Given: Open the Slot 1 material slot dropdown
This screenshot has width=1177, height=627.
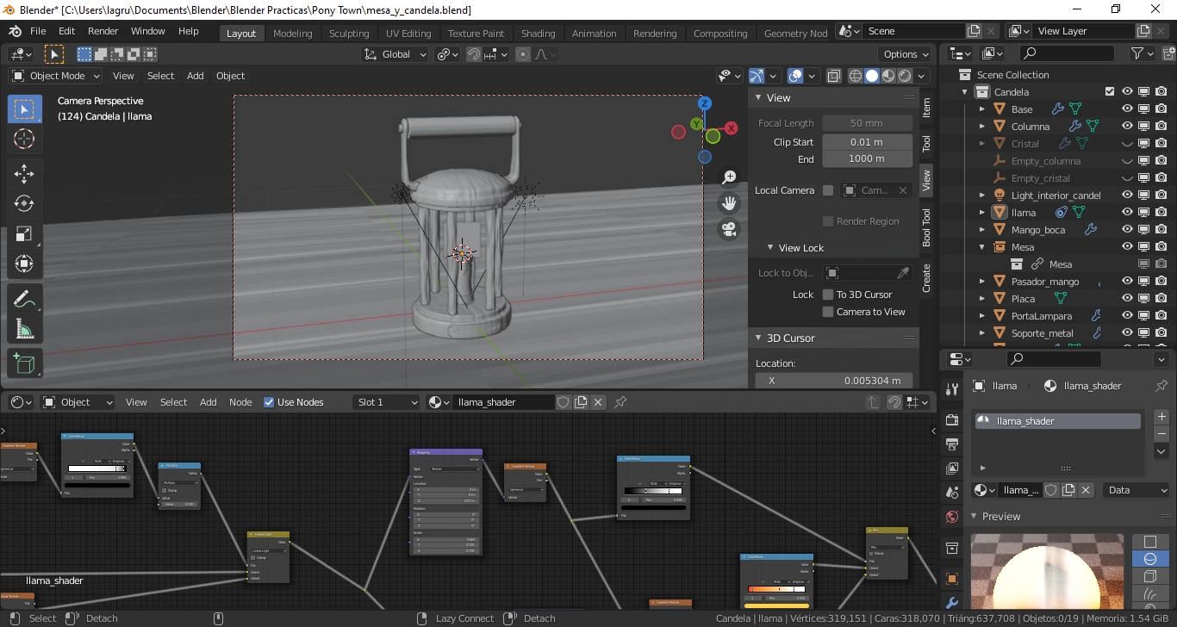Looking at the screenshot, I should click(386, 402).
